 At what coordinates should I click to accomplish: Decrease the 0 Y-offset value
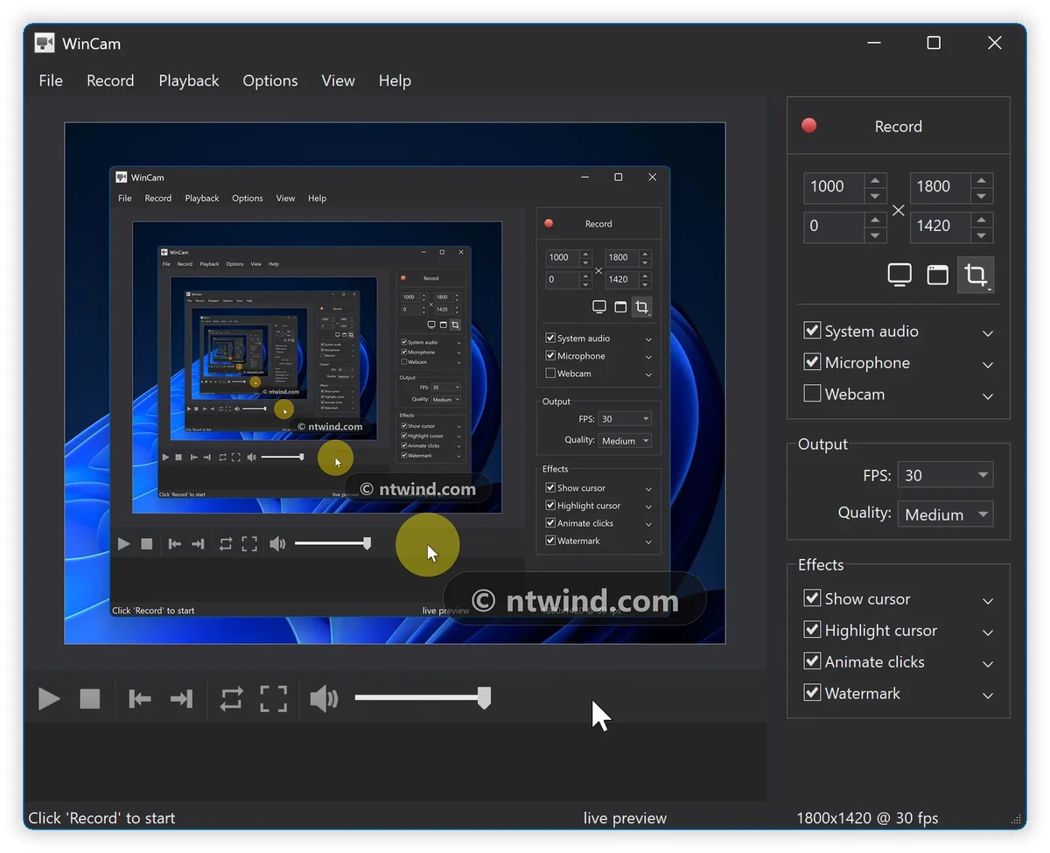coord(875,234)
